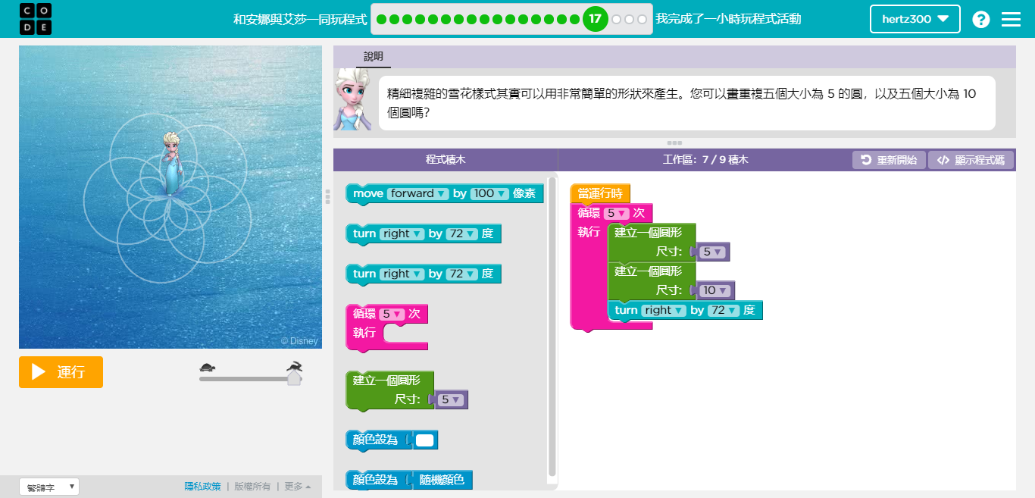Open the 繁體字 language selector
Viewport: 1035px width, 498px height.
coord(49,487)
